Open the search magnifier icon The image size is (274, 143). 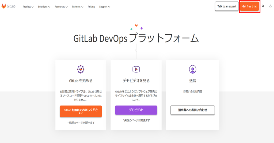coord(263,6)
